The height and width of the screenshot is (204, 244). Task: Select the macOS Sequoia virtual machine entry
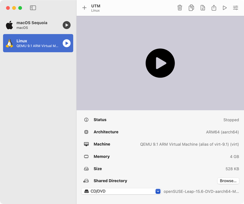[38, 25]
